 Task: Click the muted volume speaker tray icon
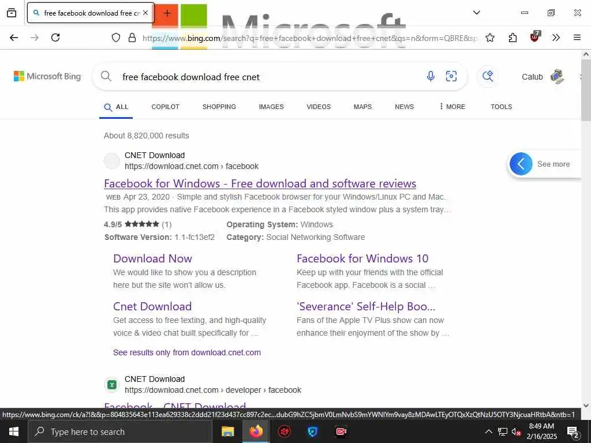tap(516, 431)
